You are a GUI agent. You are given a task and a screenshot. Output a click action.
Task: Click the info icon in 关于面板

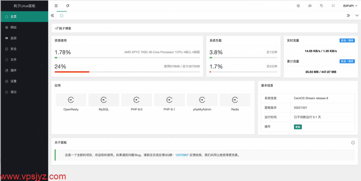tap(353, 143)
